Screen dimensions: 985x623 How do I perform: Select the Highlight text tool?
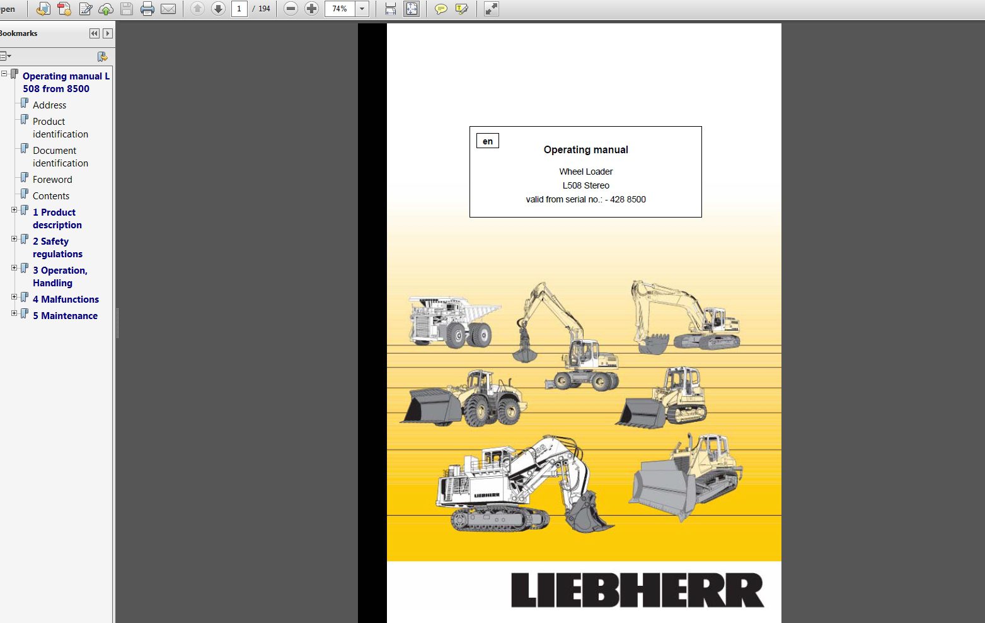[462, 9]
